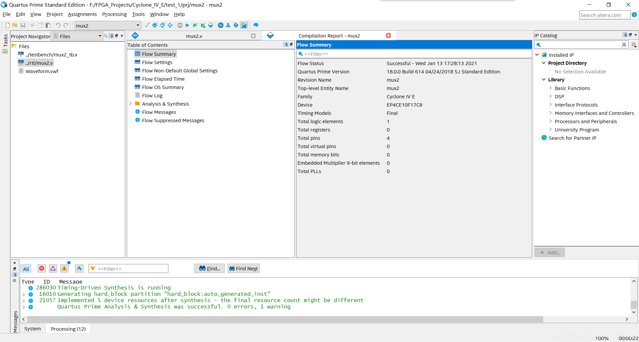Collapse the Project Directory node
This screenshot has height=342, width=639.
tap(544, 63)
